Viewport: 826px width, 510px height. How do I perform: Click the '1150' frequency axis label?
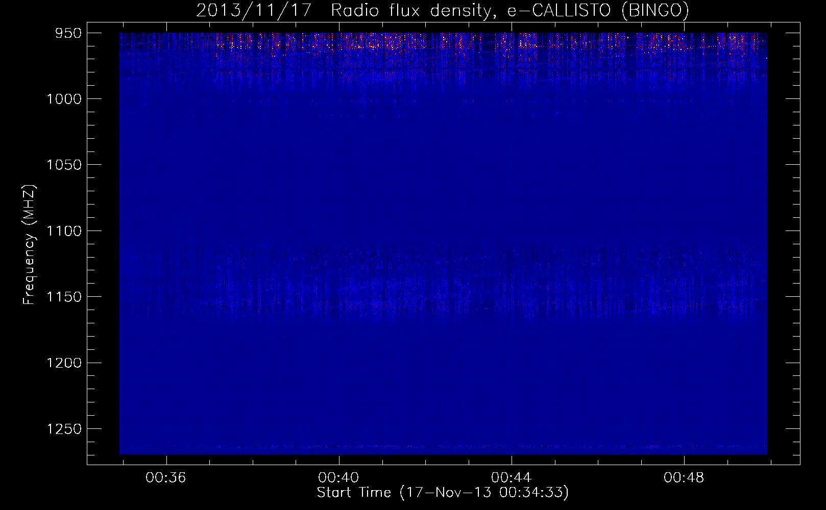click(64, 297)
